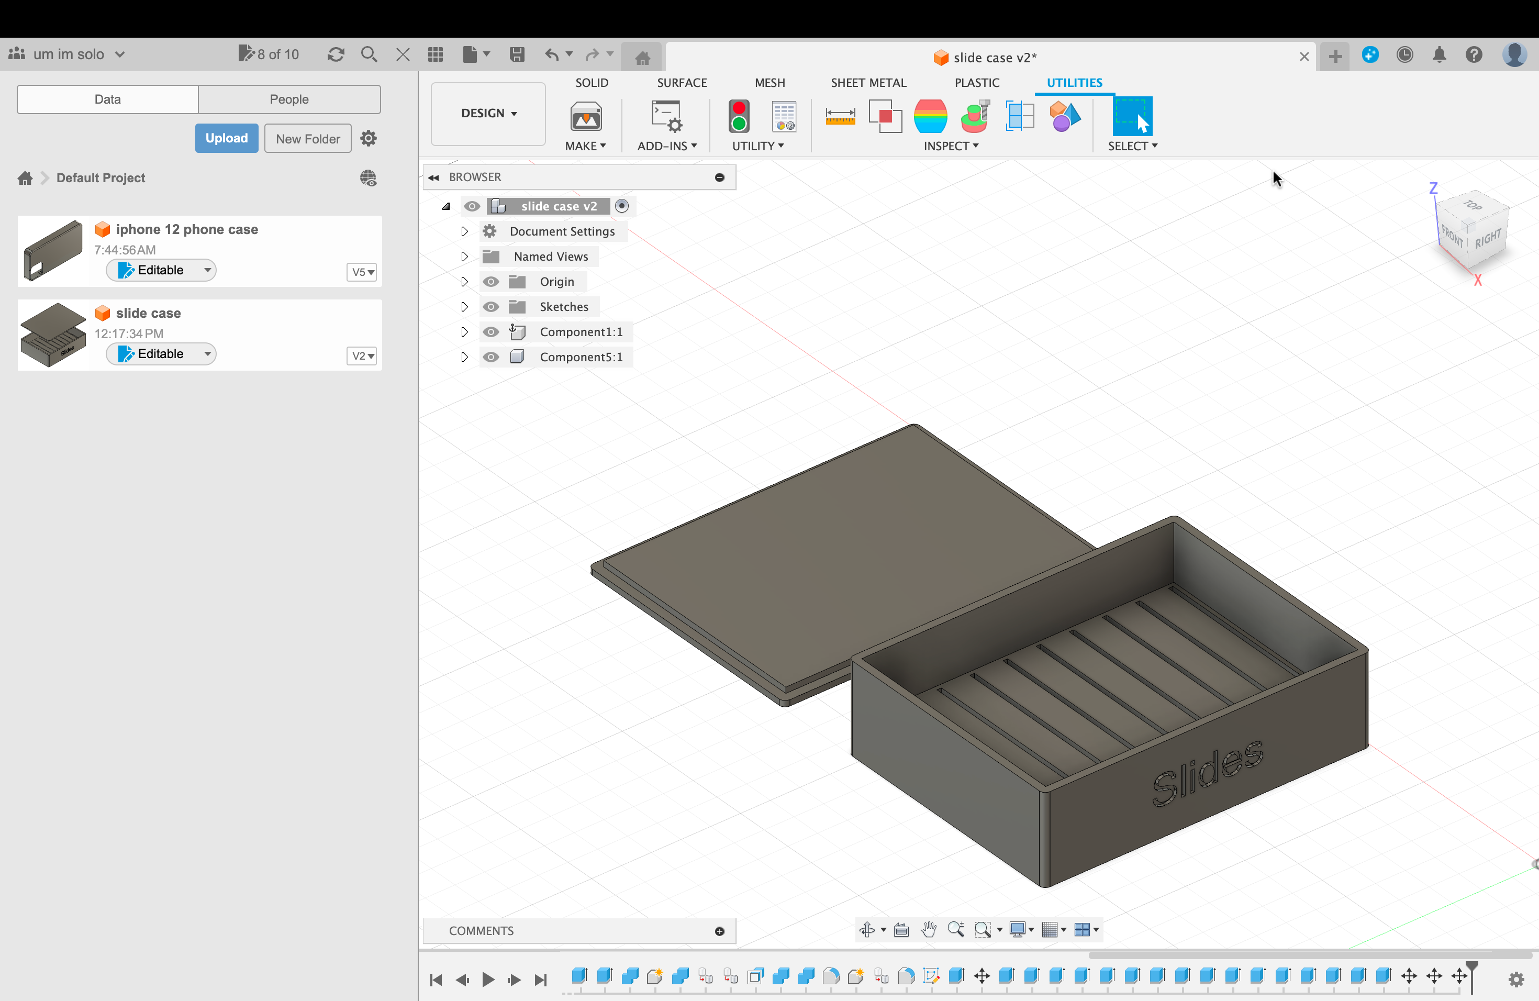This screenshot has height=1001, width=1539.
Task: Click the Measure tool icon
Action: (x=840, y=116)
